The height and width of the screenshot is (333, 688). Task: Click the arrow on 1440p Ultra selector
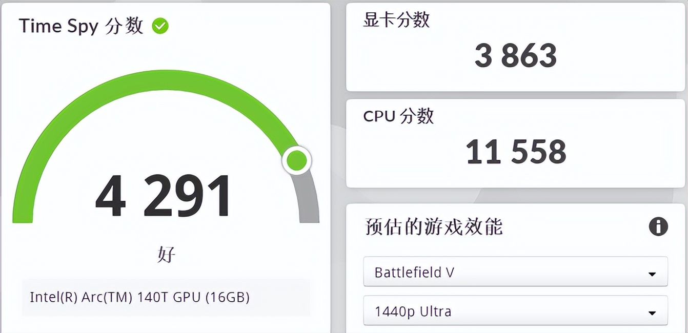(652, 313)
